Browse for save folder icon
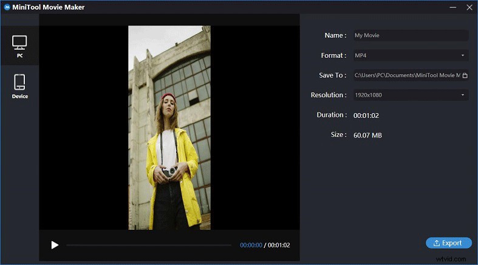 [x=465, y=75]
